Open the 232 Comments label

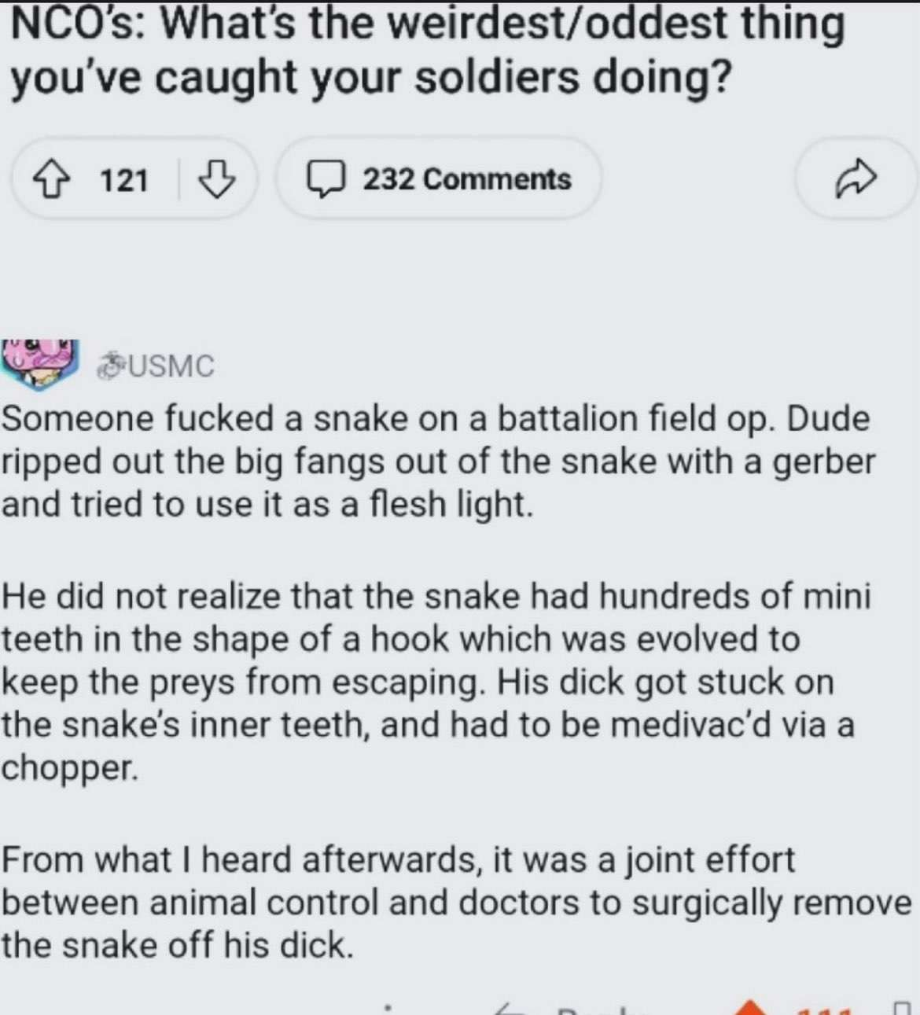(466, 179)
